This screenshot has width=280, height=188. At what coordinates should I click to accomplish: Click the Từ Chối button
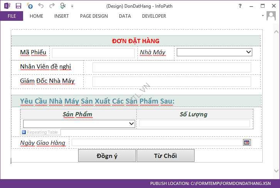pyautogui.click(x=165, y=156)
